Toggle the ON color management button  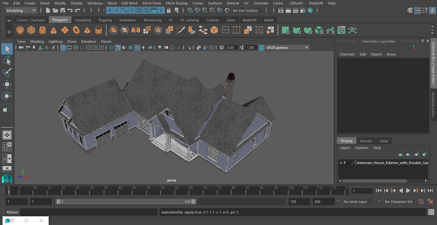tap(261, 48)
